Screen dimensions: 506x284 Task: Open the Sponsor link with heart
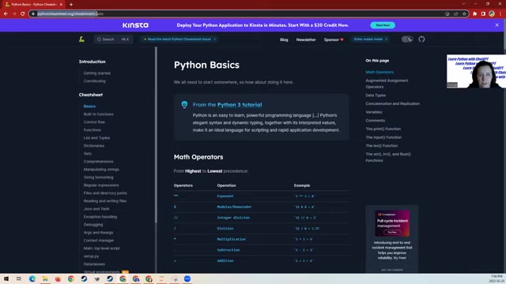pos(334,39)
